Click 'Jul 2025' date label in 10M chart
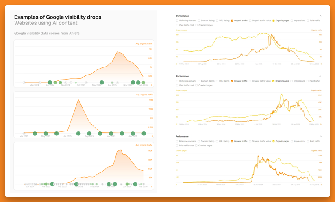 click(67, 136)
